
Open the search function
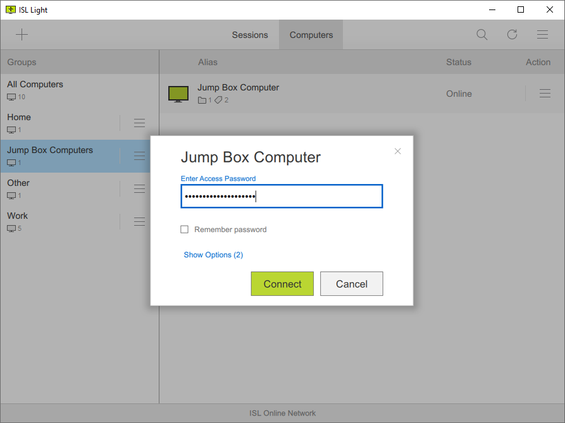point(481,35)
